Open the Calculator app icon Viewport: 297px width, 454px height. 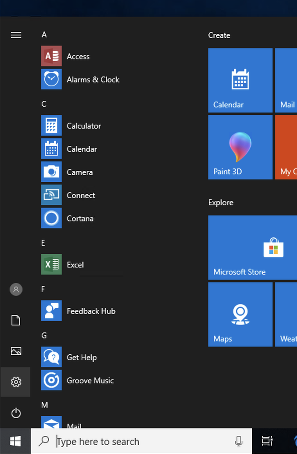point(51,125)
